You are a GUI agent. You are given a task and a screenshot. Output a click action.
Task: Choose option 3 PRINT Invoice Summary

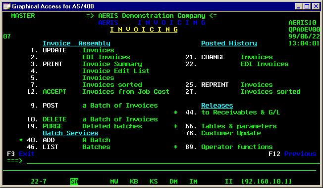coord(86,64)
